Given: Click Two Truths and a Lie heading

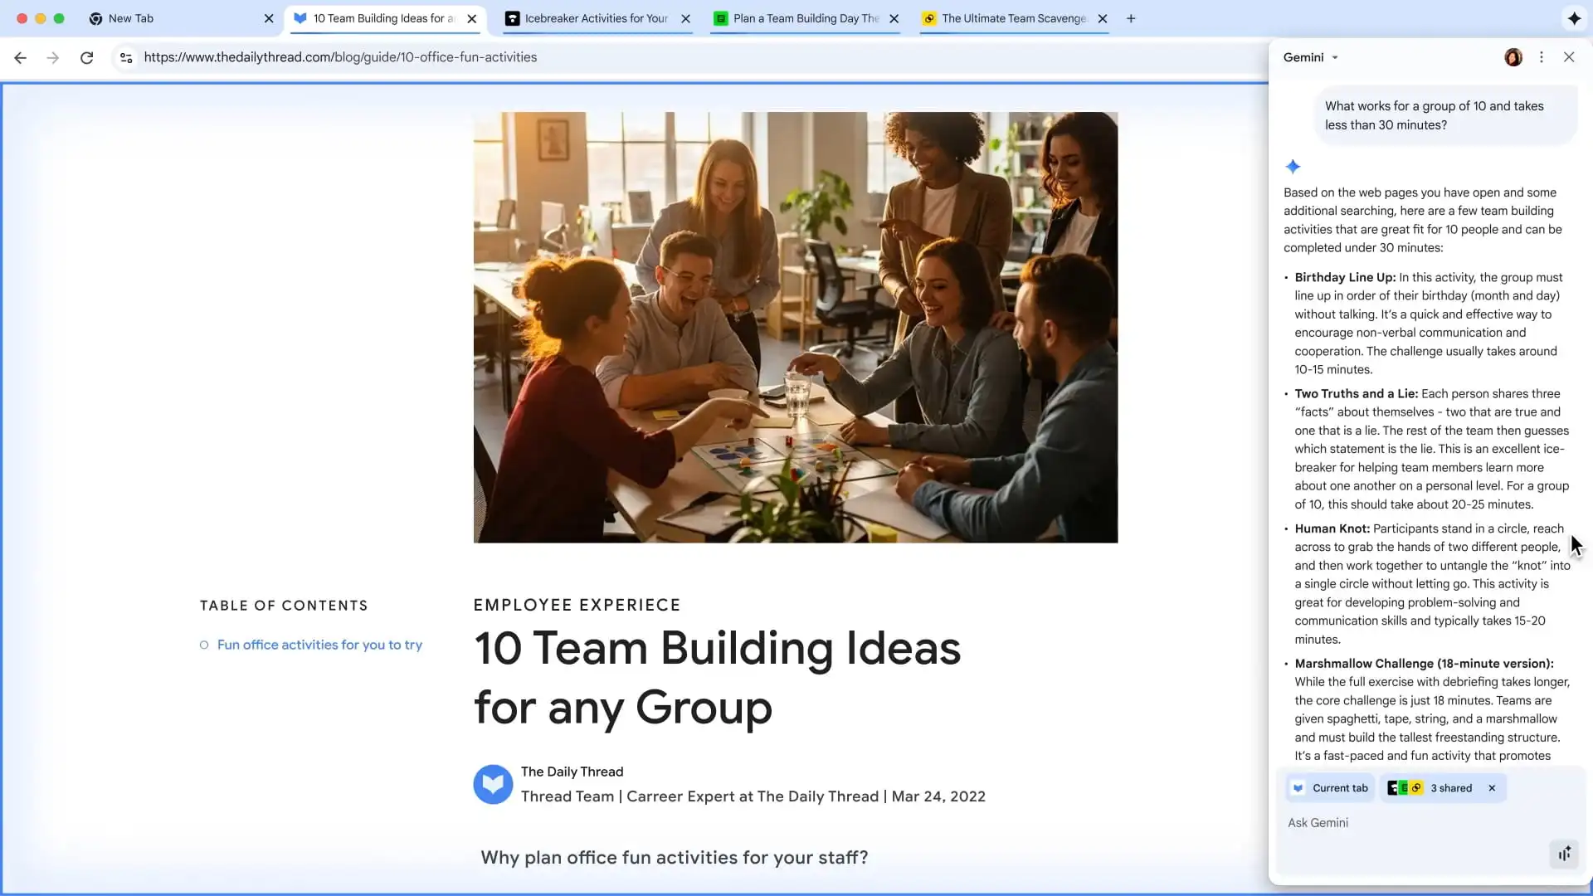Looking at the screenshot, I should point(1356,393).
